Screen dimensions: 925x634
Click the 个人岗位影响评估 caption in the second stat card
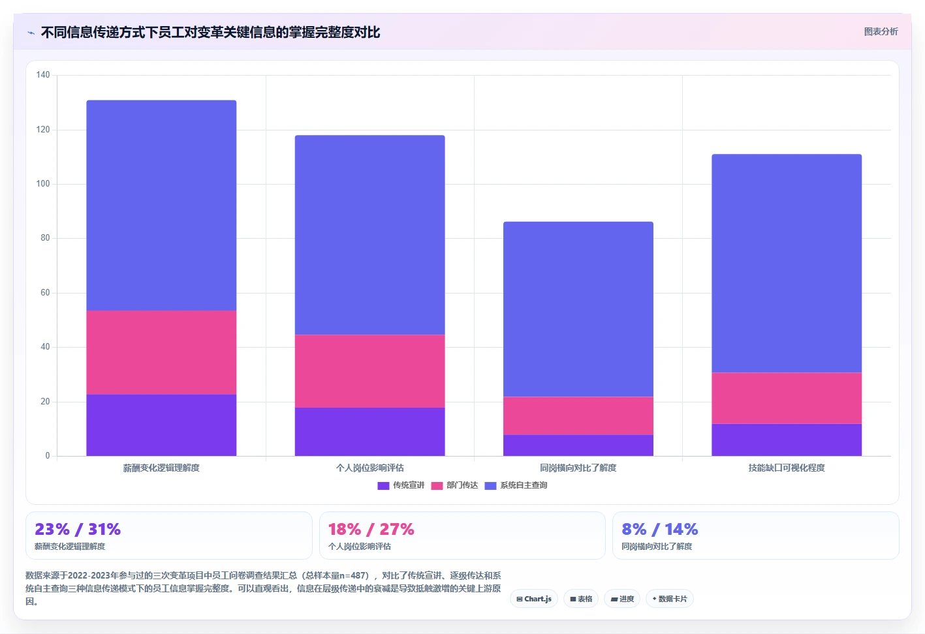(360, 547)
